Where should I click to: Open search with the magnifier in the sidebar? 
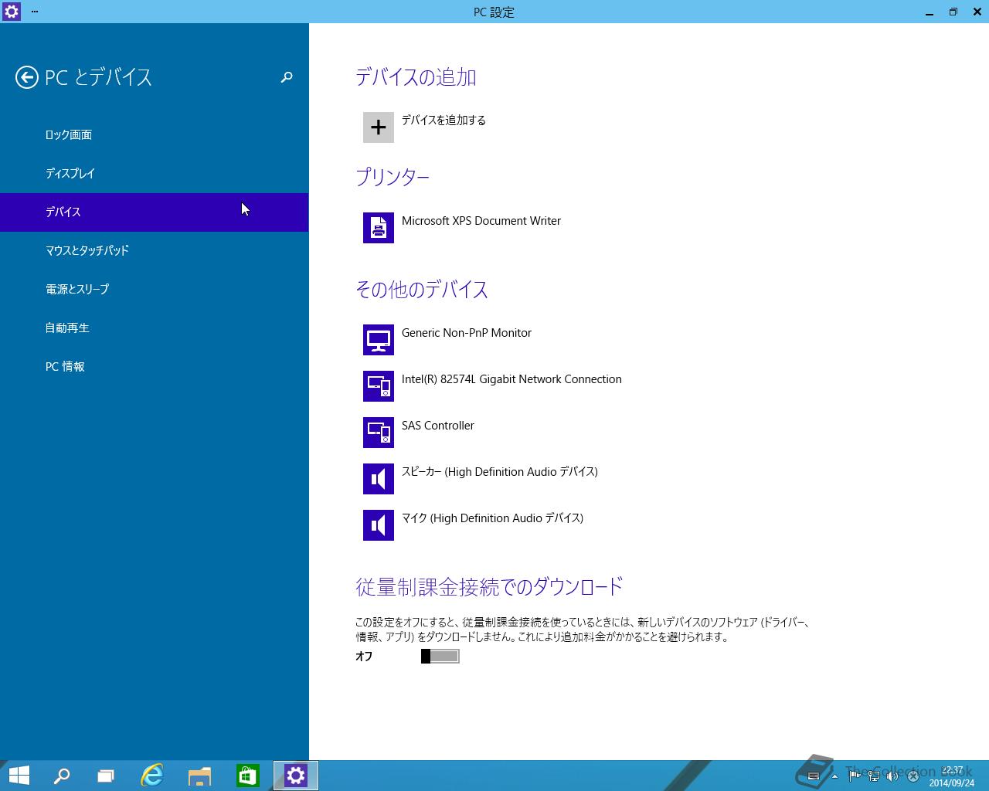[287, 77]
